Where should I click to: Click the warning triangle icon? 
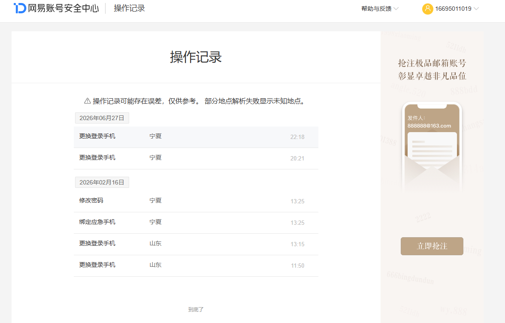coord(87,101)
